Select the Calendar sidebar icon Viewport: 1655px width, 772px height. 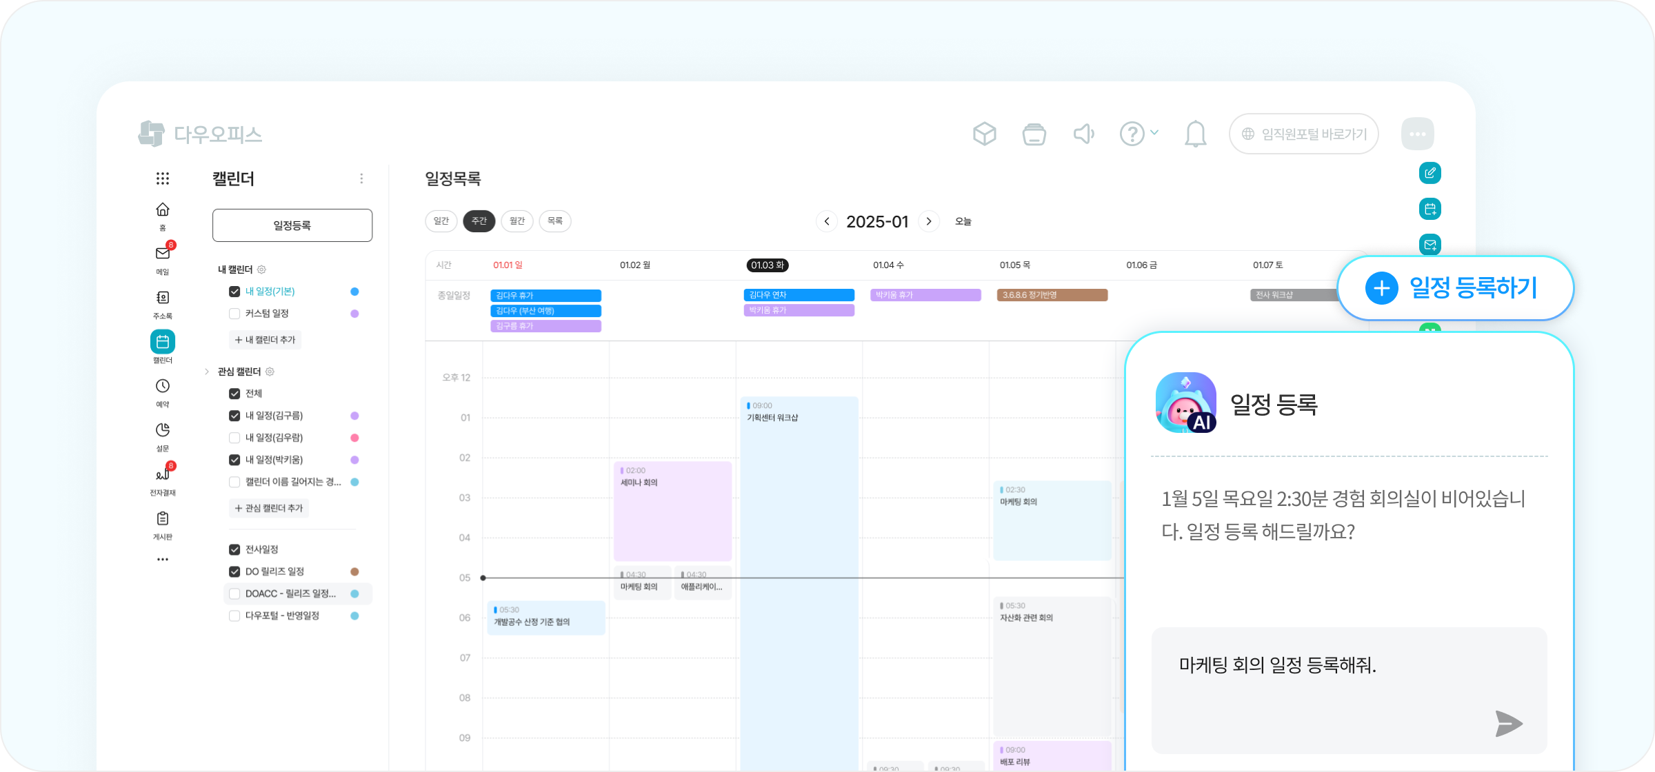coord(163,341)
